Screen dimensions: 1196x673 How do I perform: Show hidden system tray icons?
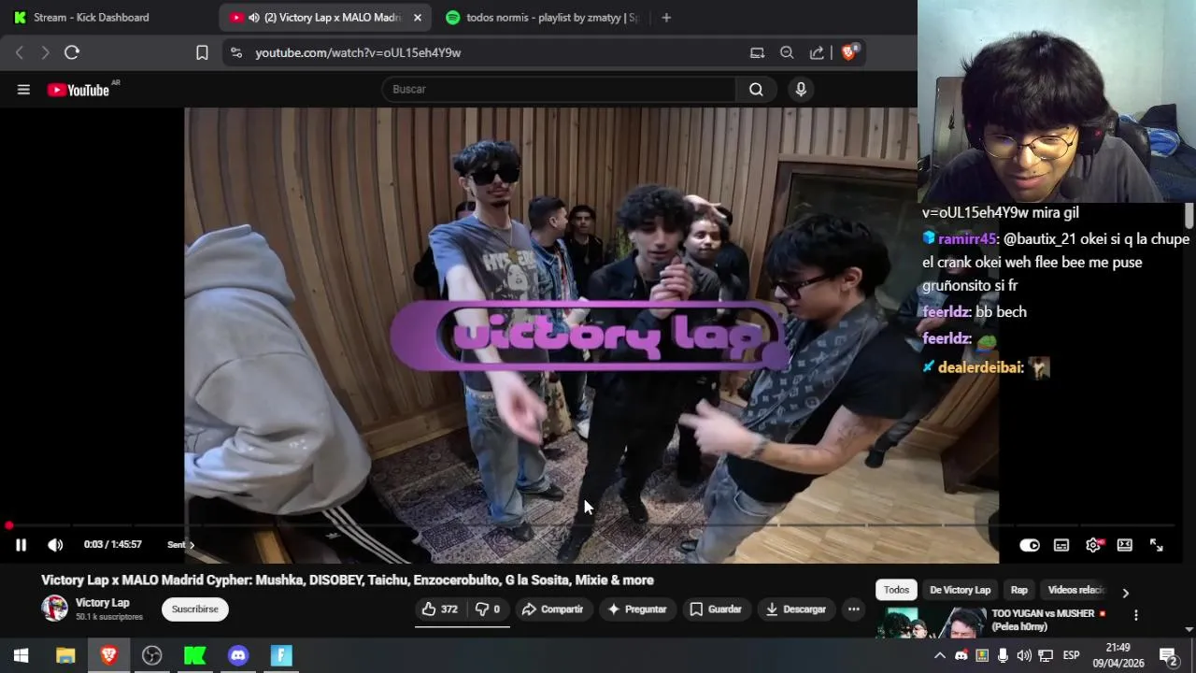pyautogui.click(x=940, y=656)
